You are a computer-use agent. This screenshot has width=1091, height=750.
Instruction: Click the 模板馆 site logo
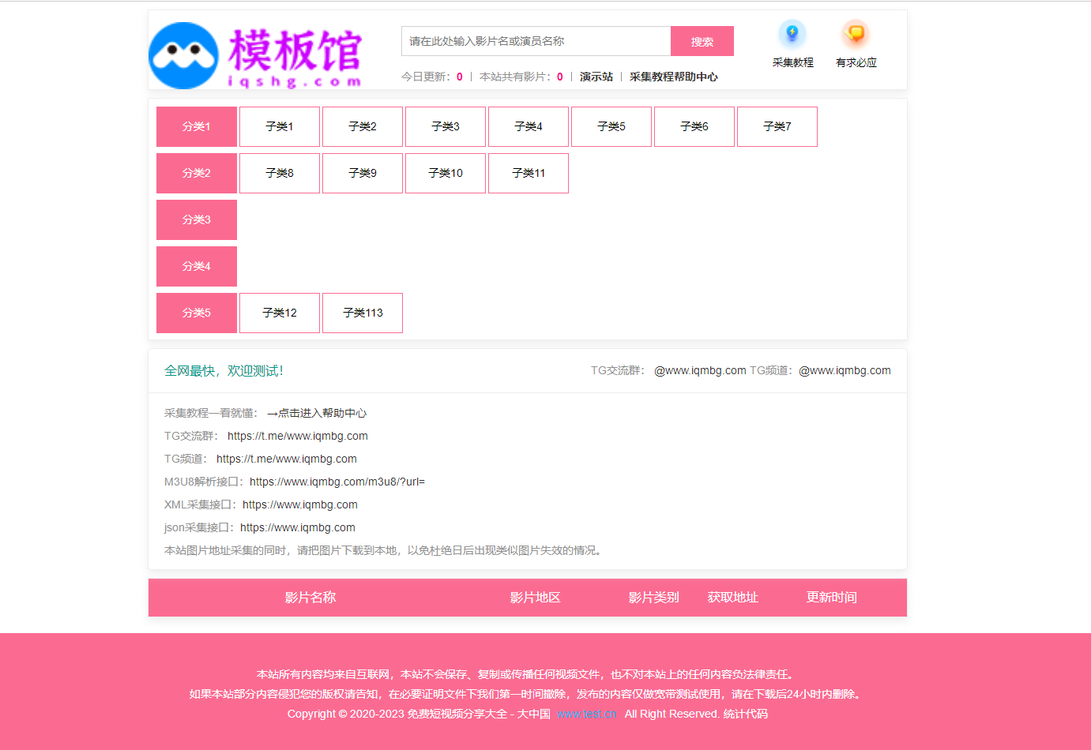[256, 55]
